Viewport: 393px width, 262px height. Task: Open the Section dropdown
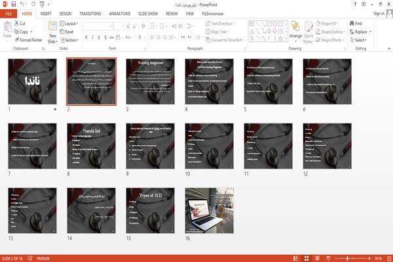(69, 40)
